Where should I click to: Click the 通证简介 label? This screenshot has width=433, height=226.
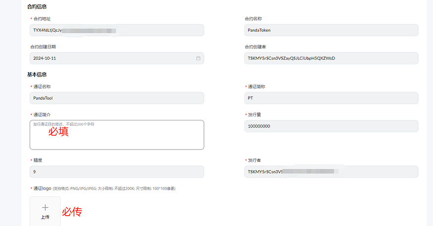pyautogui.click(x=42, y=115)
